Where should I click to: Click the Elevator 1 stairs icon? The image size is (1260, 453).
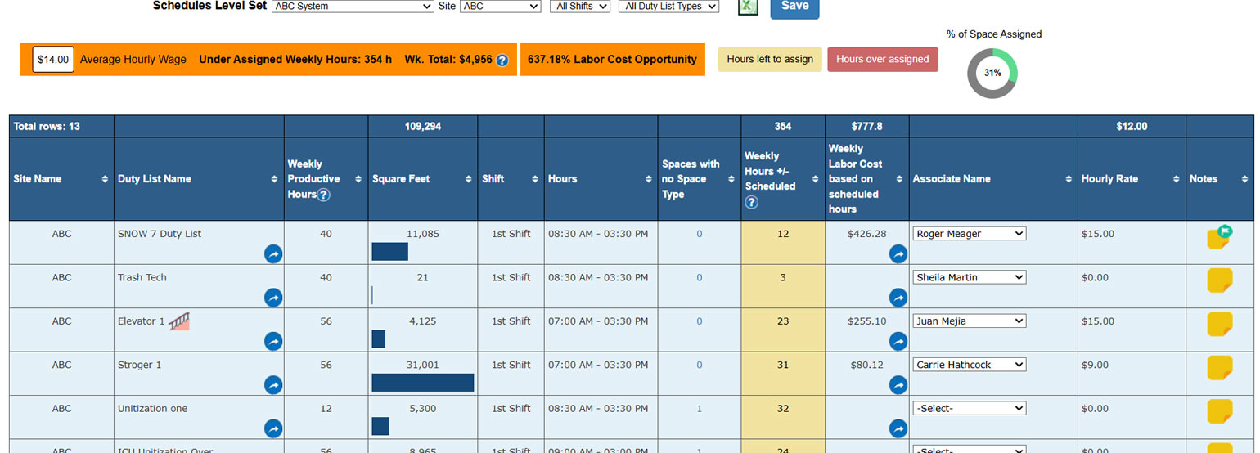[179, 321]
